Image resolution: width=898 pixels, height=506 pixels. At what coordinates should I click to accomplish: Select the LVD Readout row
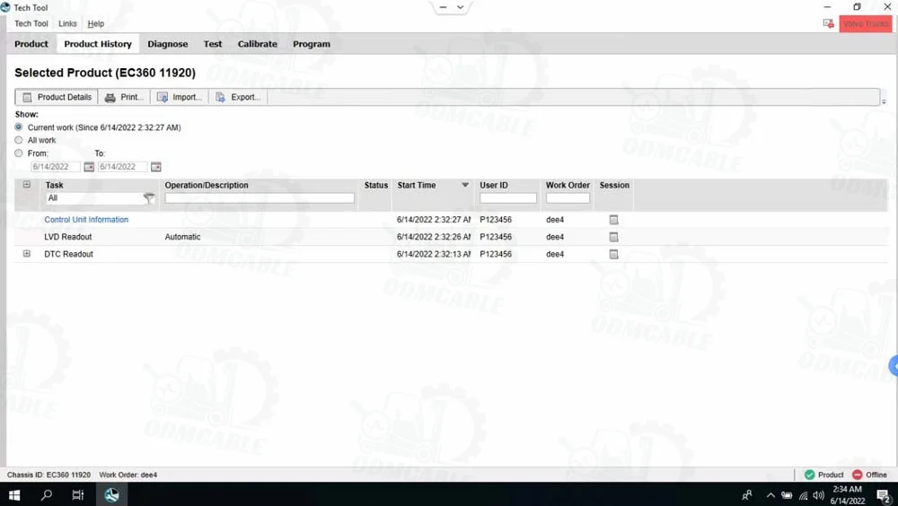pos(451,236)
